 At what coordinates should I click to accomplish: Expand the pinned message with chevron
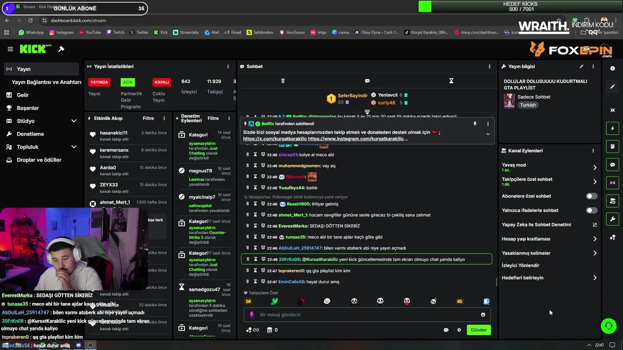click(488, 134)
